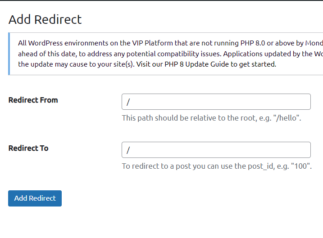This screenshot has height=238, width=323.
Task: Click the notice line starting "All WordPress environments"
Action: coord(170,43)
